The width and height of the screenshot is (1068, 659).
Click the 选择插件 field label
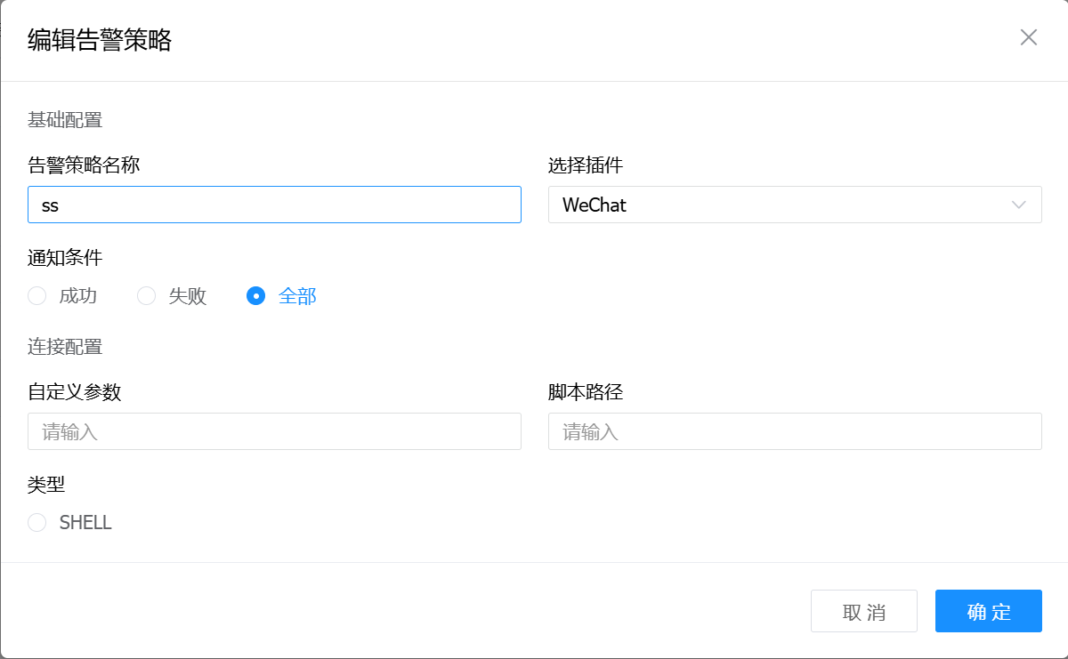click(585, 165)
